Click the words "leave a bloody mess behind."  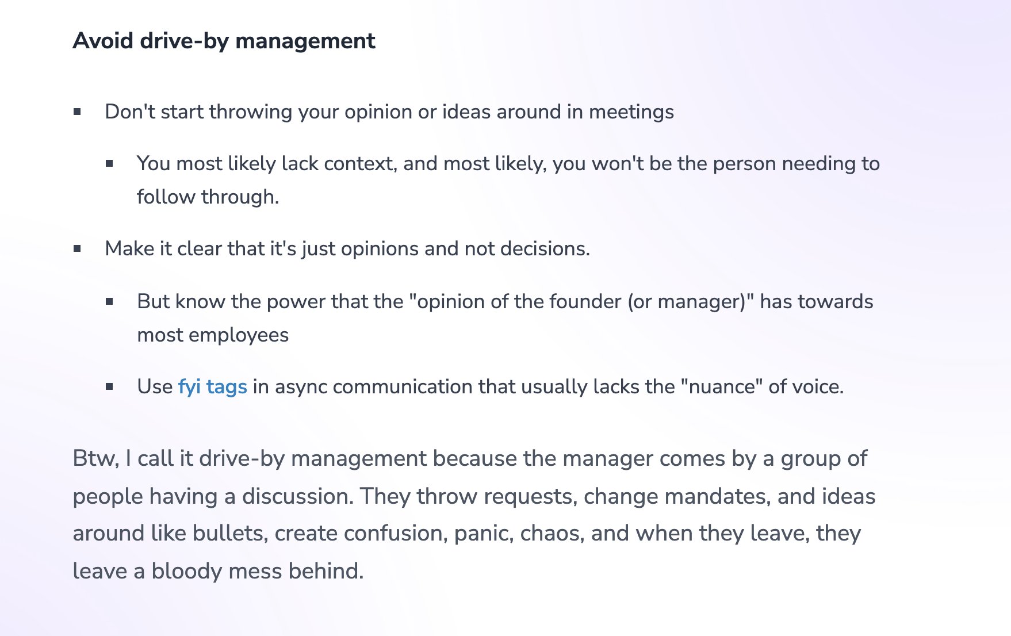pos(219,572)
